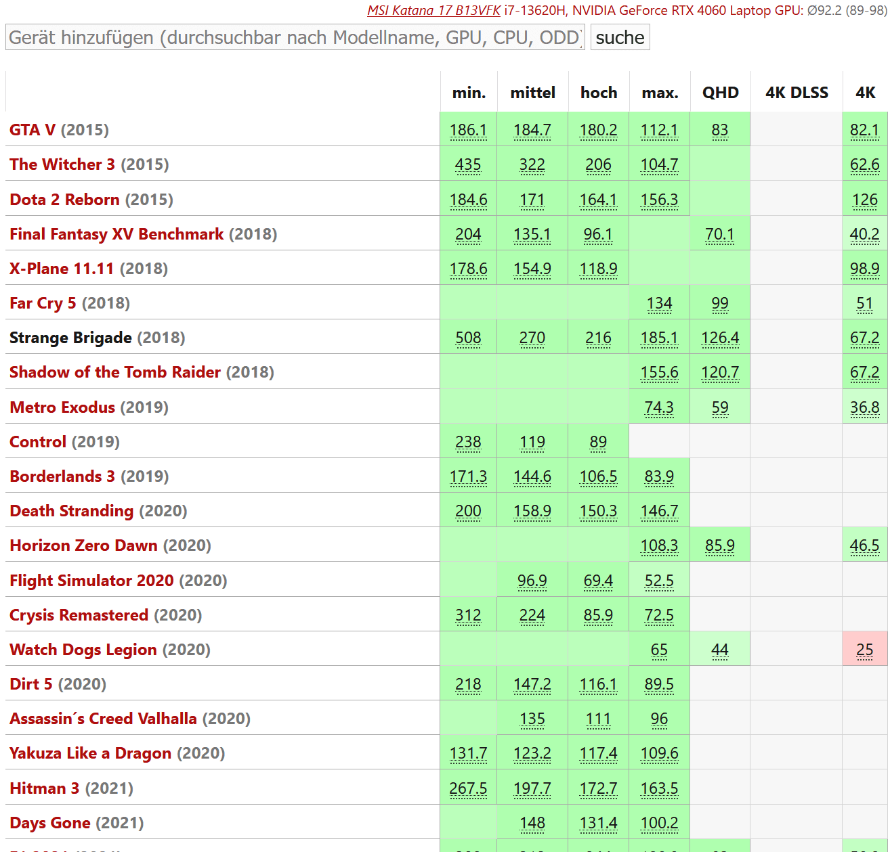This screenshot has width=890, height=852.
Task: Open the Borderlands 3 link
Action: (62, 476)
